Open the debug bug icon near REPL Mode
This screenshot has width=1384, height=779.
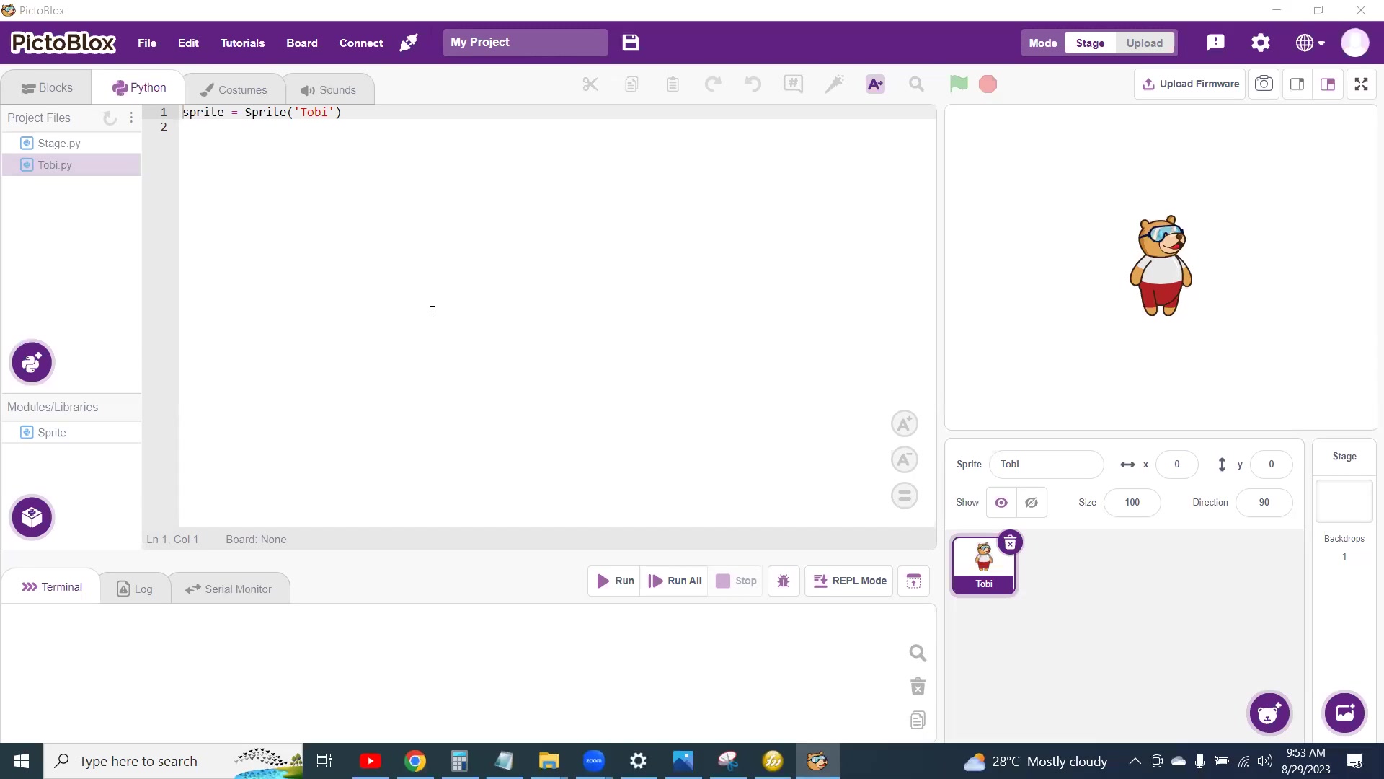pyautogui.click(x=784, y=581)
